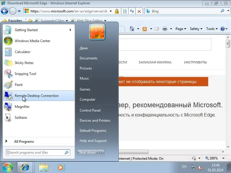The width and height of the screenshot is (231, 173).
Task: Click the security lock icon in address bar
Action: pos(117,11)
